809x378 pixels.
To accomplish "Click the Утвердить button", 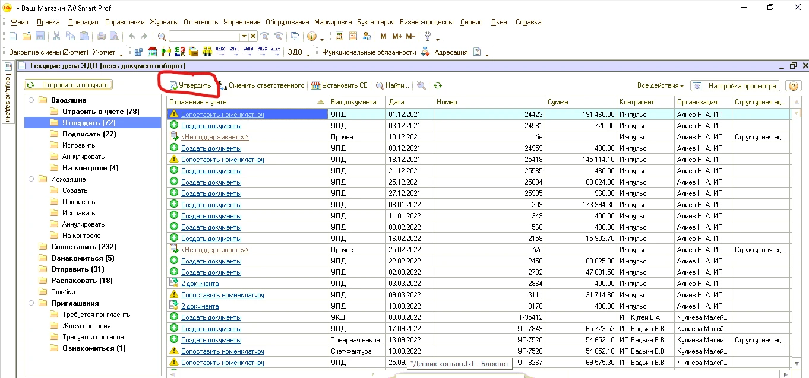I will click(190, 85).
